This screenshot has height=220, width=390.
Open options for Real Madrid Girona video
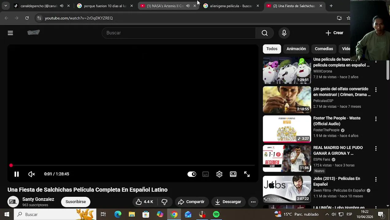[x=376, y=148]
